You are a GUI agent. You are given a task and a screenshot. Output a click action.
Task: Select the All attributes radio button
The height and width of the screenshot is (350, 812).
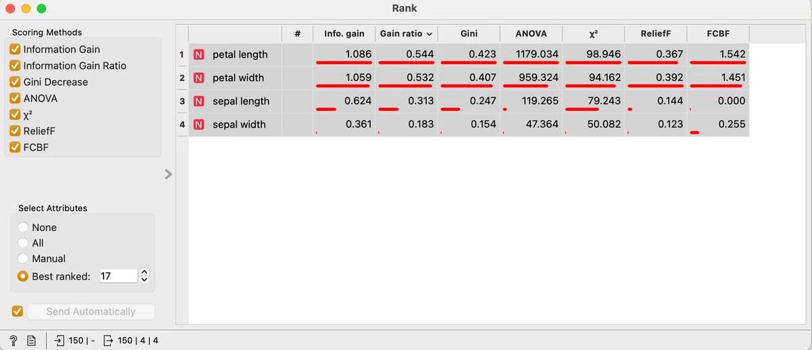click(x=24, y=243)
